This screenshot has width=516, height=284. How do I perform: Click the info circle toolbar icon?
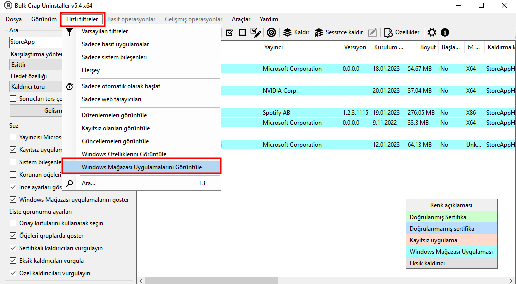(x=445, y=32)
